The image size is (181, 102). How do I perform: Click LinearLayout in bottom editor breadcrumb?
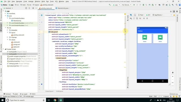[49, 91]
